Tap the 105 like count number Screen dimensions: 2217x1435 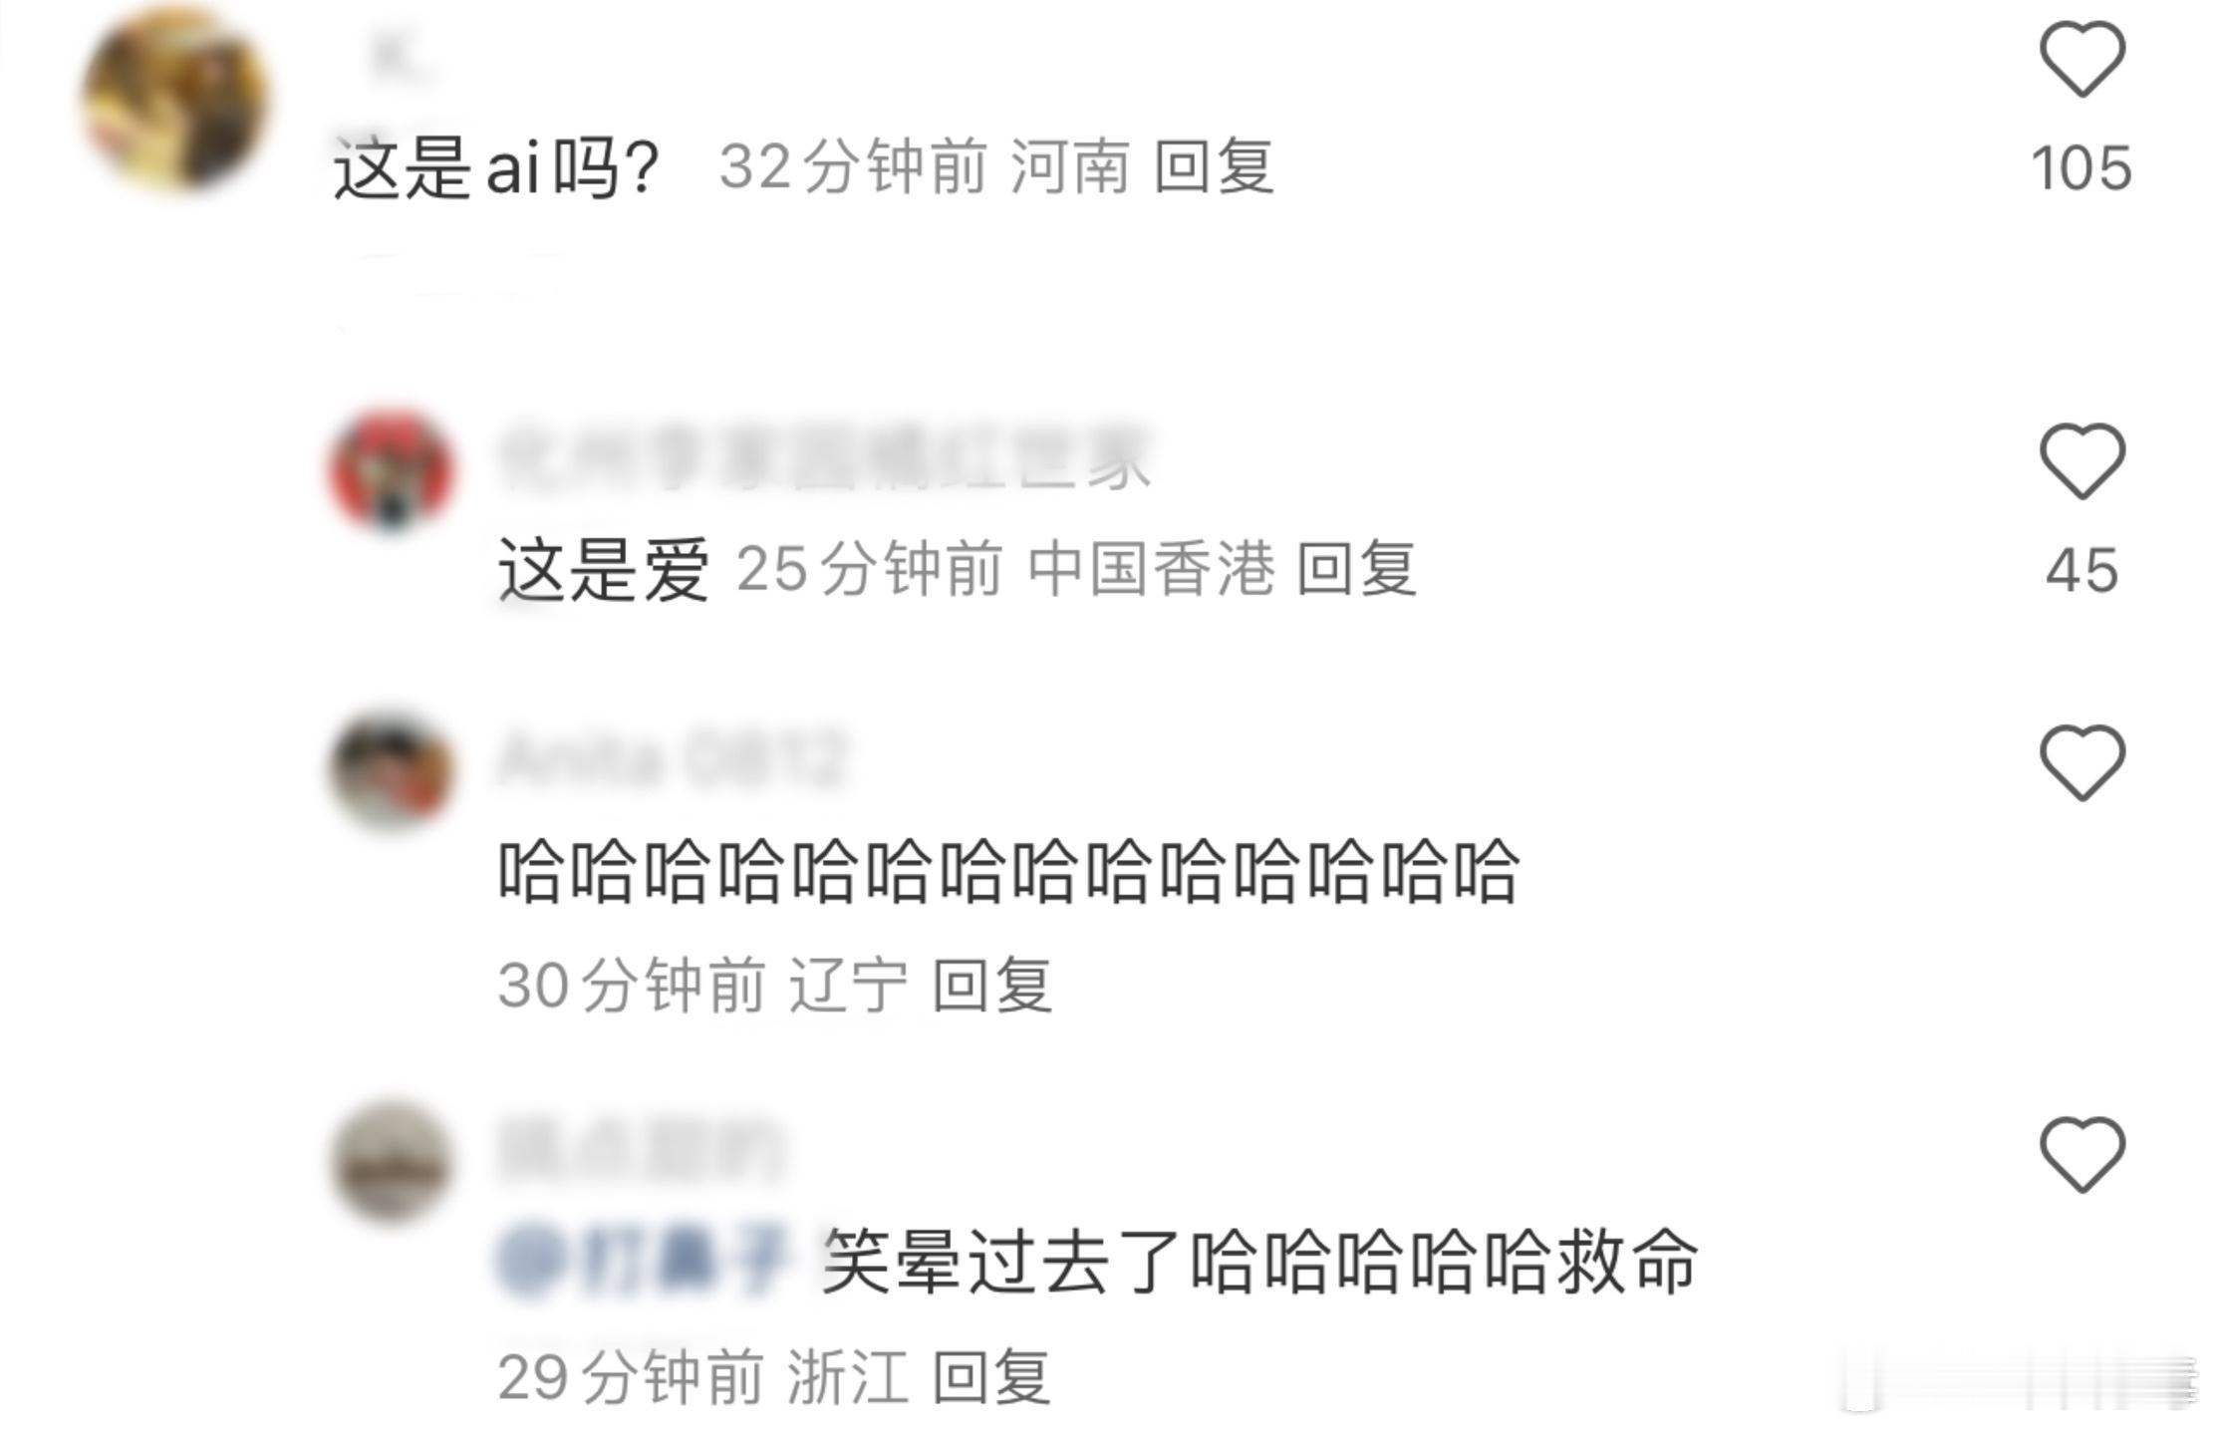point(2081,167)
